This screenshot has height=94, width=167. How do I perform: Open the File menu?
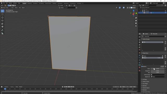[x=4, y=3]
